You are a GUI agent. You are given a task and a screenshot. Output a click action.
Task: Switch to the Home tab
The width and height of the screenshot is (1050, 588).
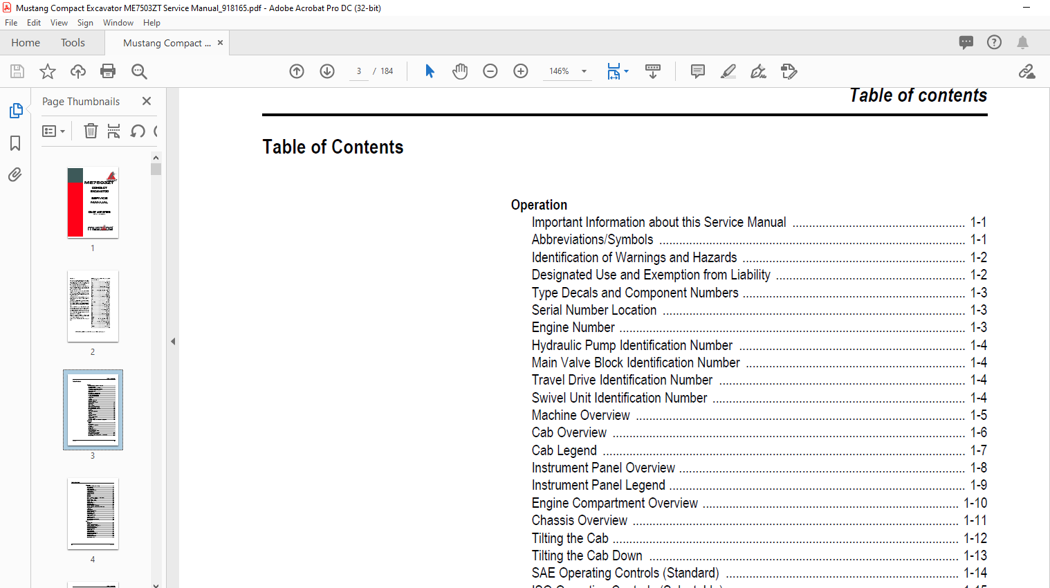[26, 43]
